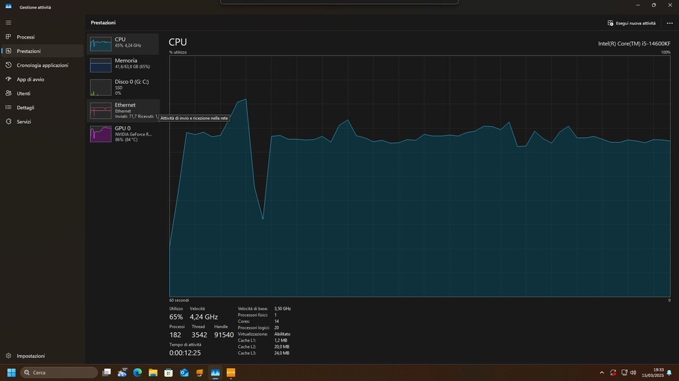This screenshot has height=381, width=679.
Task: Open the Windows Start menu
Action: pyautogui.click(x=12, y=372)
